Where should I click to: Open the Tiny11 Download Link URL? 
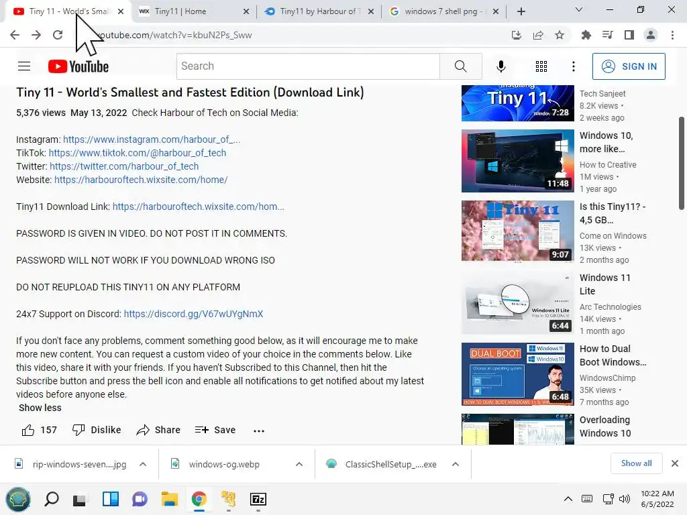199,207
